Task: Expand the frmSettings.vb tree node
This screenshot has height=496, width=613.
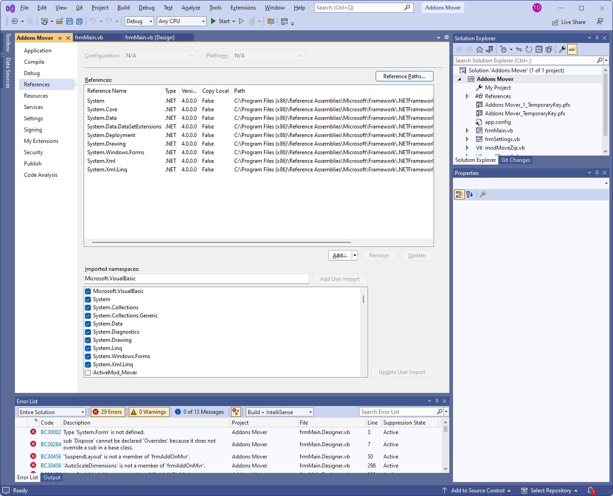Action: coord(467,139)
